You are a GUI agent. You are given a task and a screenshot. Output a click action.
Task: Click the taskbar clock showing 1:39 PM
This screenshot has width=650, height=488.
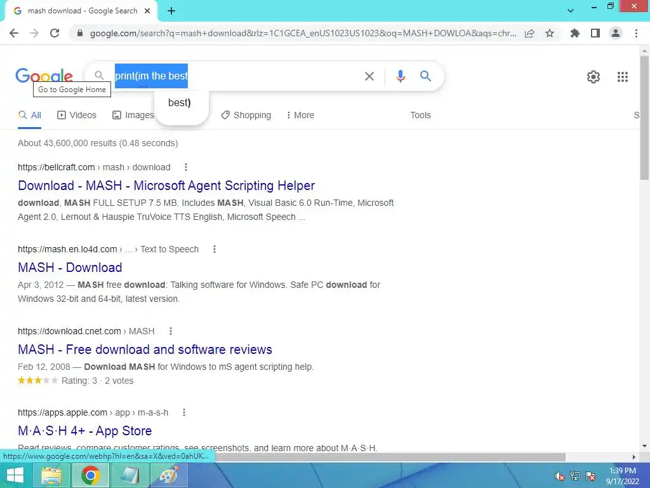pos(622,476)
